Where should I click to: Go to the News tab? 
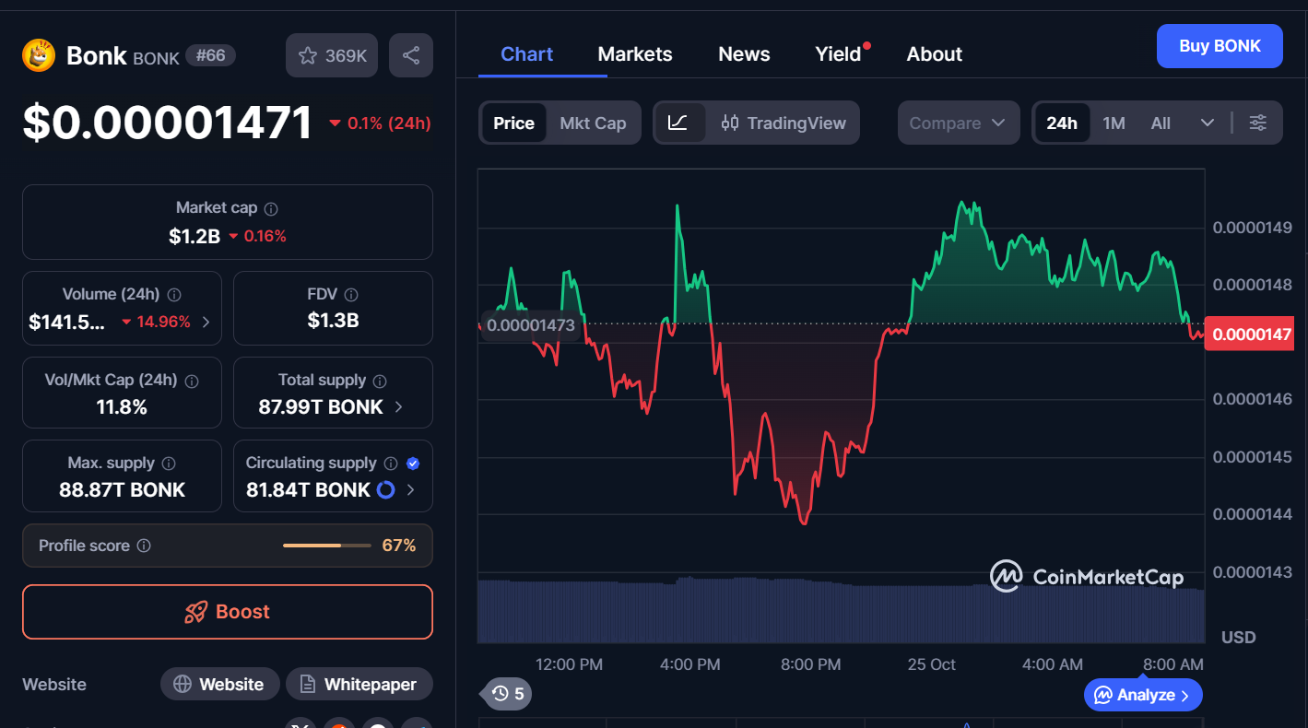coord(744,54)
